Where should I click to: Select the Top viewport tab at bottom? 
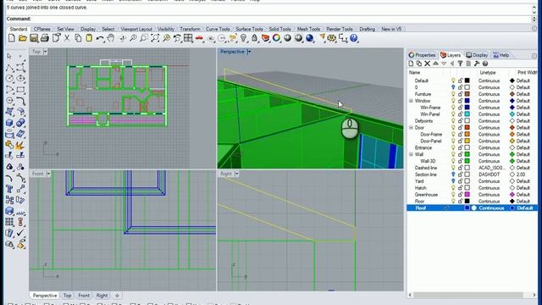click(67, 296)
